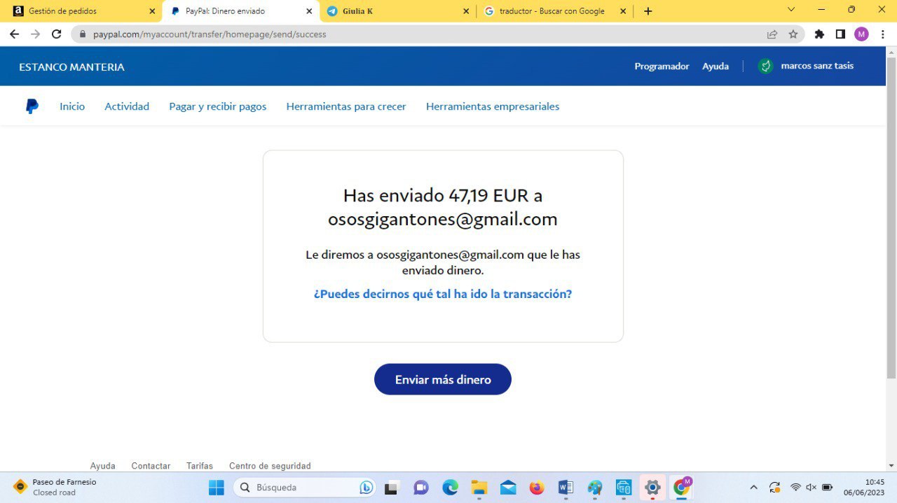Click the green account avatar icon
Viewport: 897px width, 503px height.
click(x=766, y=66)
